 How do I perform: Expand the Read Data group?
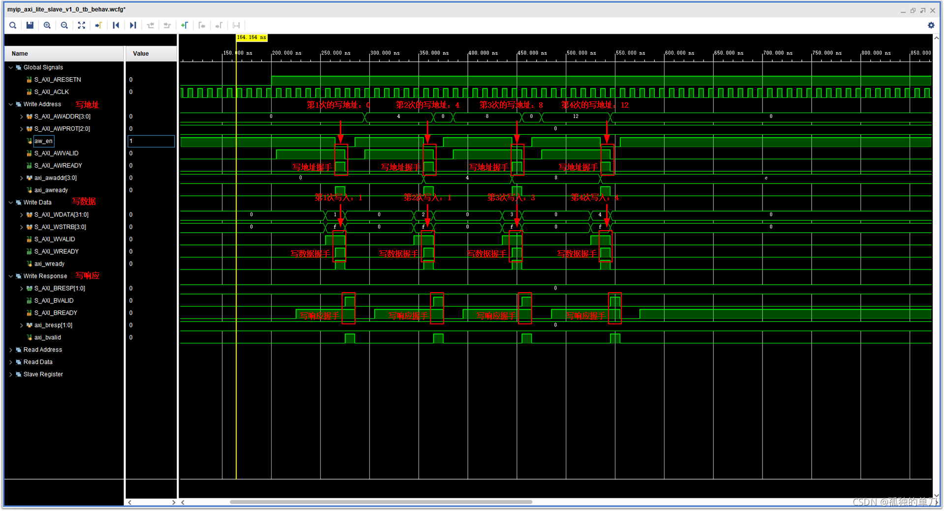[11, 362]
